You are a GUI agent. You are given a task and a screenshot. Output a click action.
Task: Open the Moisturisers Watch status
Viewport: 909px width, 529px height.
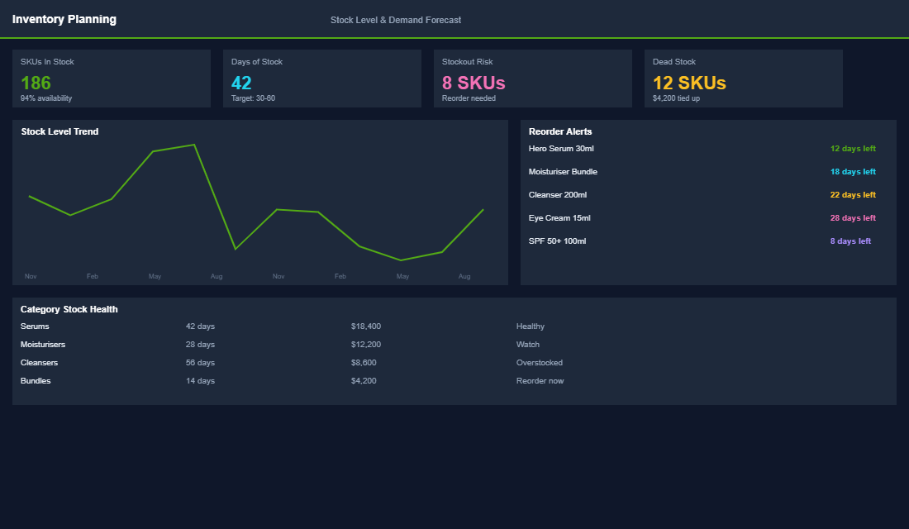528,345
